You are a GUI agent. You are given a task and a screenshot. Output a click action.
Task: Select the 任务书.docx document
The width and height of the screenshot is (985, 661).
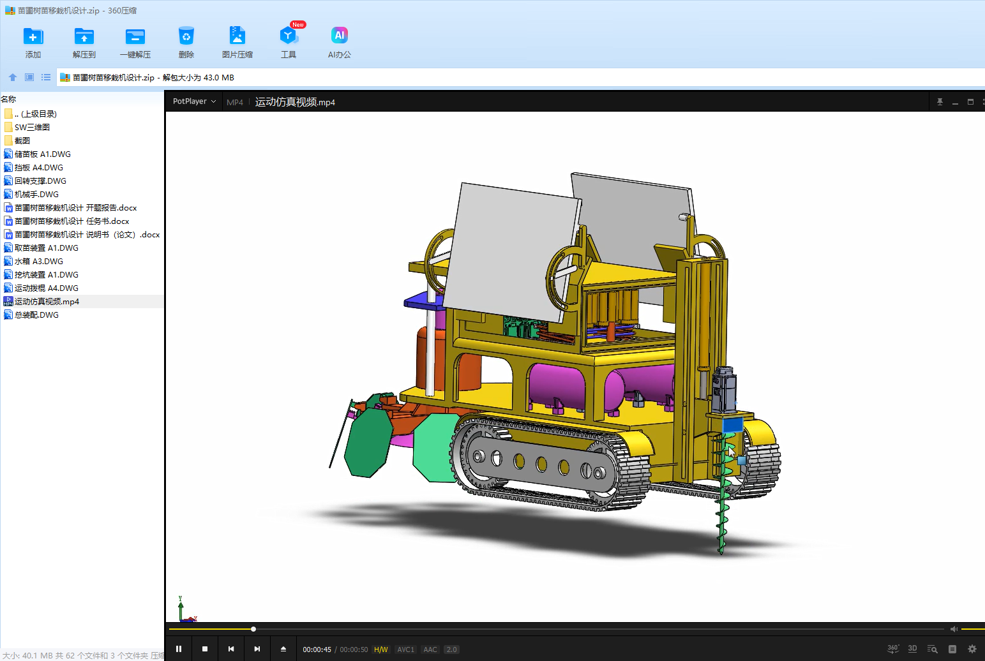pos(82,221)
